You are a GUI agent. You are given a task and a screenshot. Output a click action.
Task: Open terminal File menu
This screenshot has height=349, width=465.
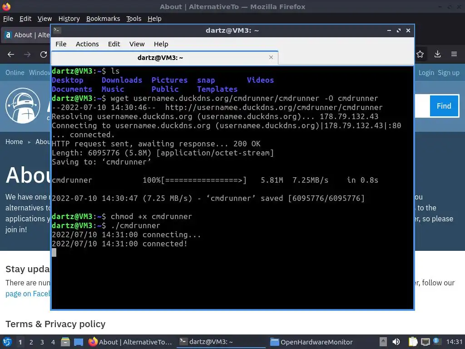pyautogui.click(x=61, y=44)
